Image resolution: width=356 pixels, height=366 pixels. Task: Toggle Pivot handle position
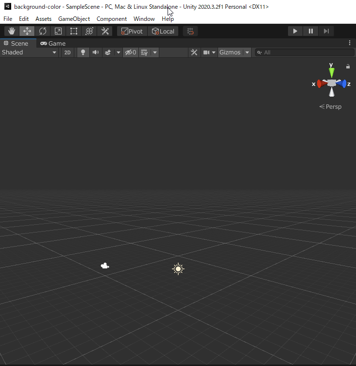pyautogui.click(x=132, y=31)
